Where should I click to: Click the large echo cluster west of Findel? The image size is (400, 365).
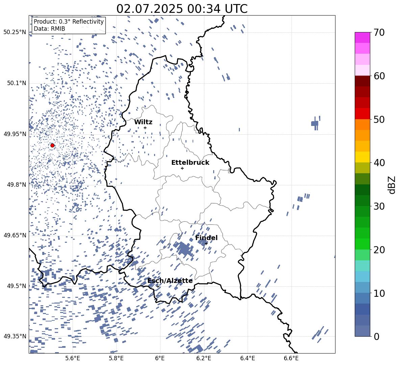pos(184,249)
